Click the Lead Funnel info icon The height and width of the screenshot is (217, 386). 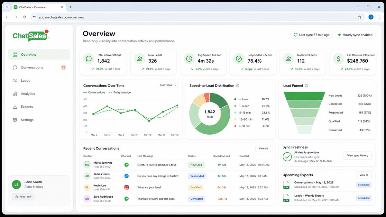306,86
